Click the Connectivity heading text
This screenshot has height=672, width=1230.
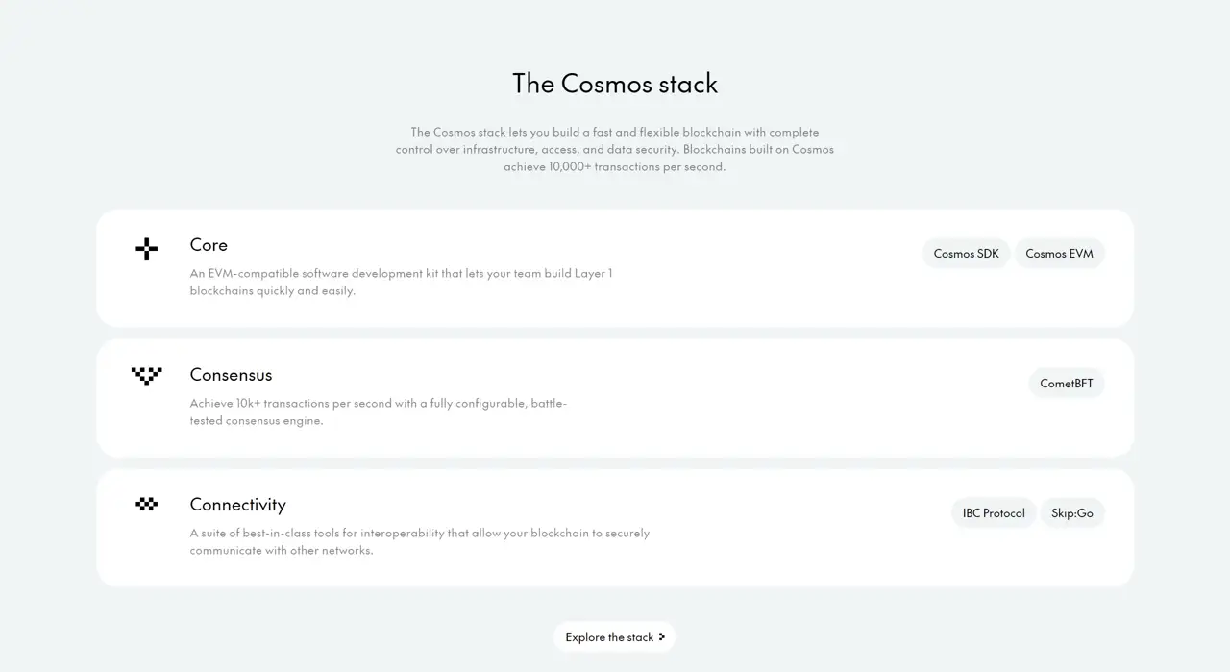(x=237, y=504)
